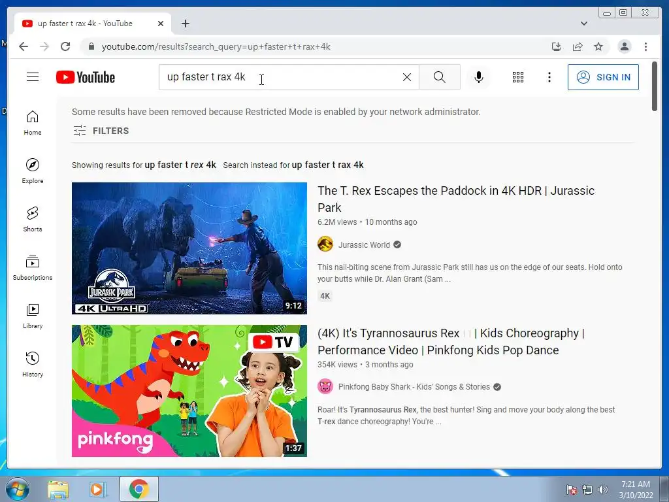The width and height of the screenshot is (669, 502).
Task: Click the magnifying glass search button
Action: click(x=440, y=77)
